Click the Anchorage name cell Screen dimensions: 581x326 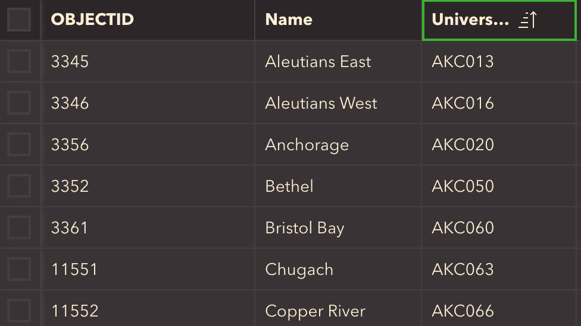[338, 144]
